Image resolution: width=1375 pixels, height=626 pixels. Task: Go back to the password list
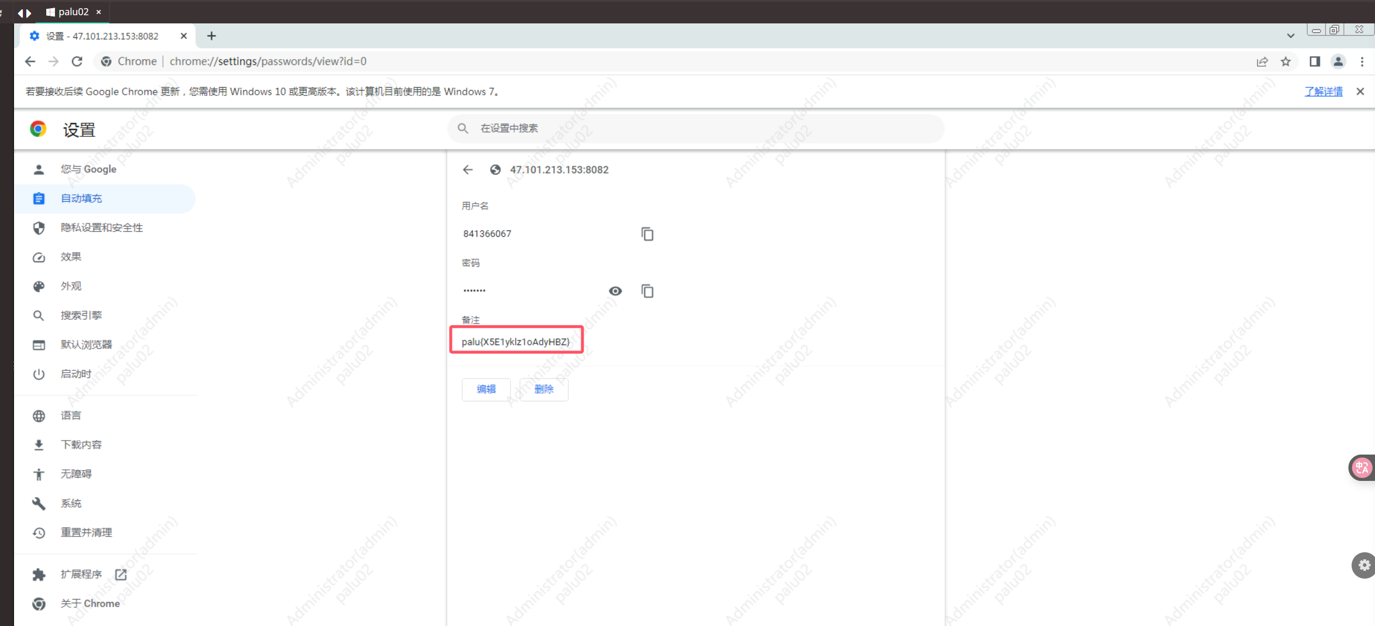[x=468, y=170]
